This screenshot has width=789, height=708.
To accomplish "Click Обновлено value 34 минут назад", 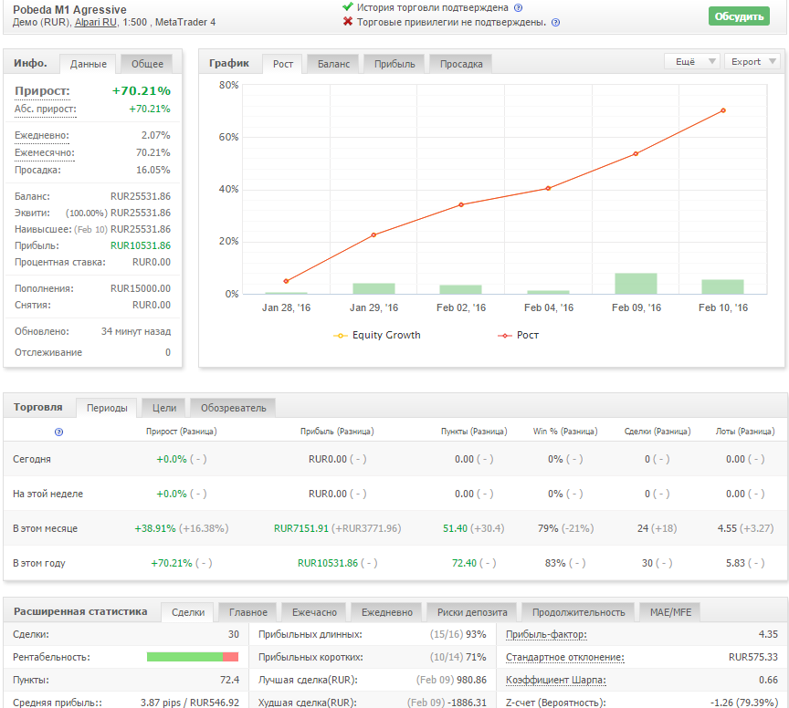I will [x=136, y=331].
